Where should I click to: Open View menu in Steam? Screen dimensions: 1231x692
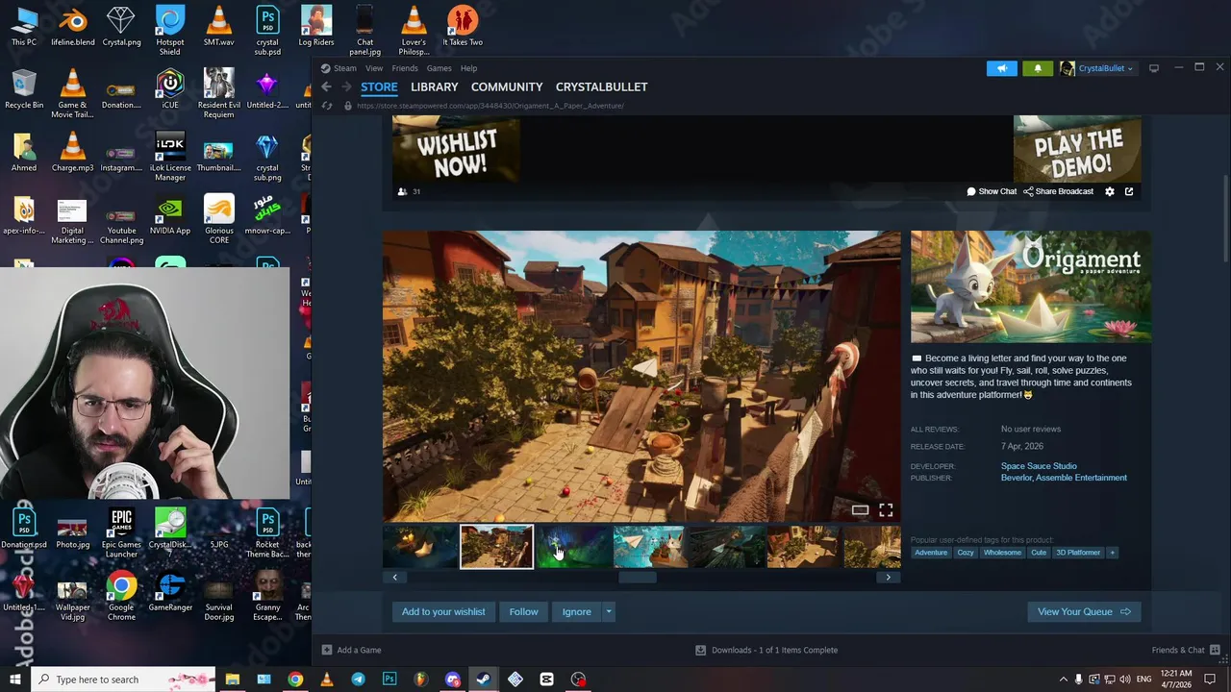(374, 68)
